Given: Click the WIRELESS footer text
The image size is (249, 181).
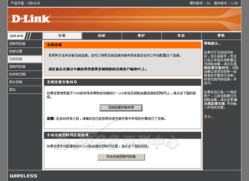Looking at the screenshot, I should coord(23,176).
